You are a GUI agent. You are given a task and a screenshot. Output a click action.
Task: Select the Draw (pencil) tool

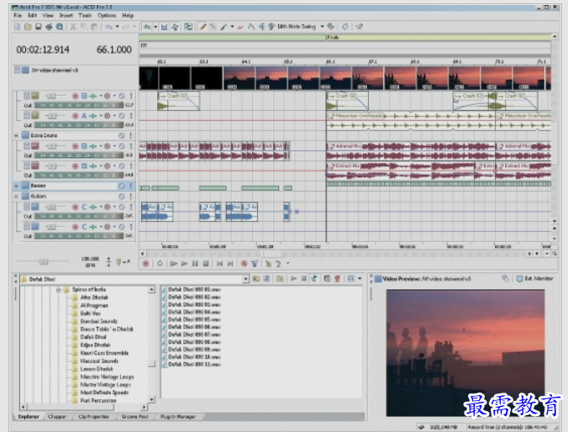[204, 26]
